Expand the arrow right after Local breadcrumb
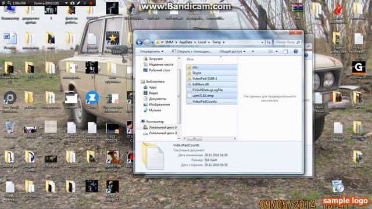372x209 pixels. tap(209, 42)
